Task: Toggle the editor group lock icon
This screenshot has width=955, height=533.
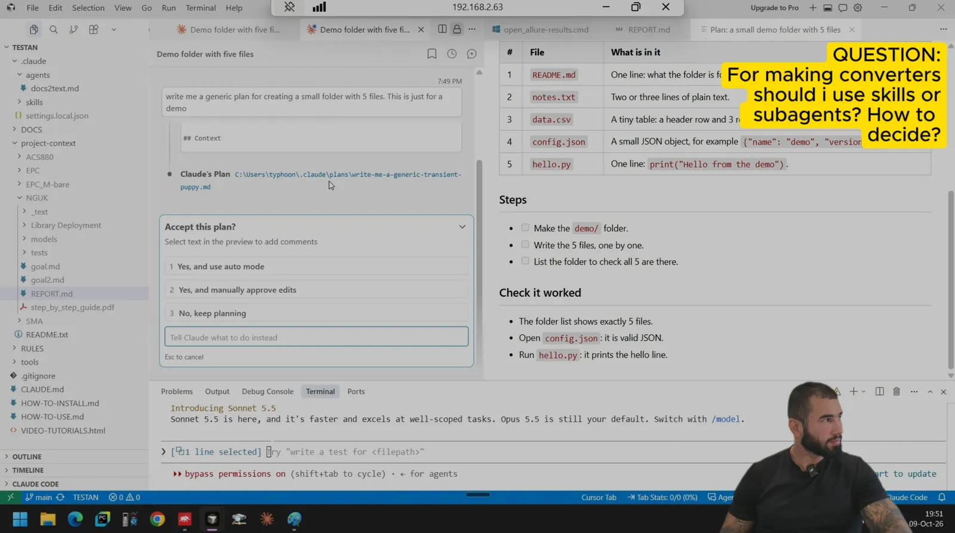Action: [457, 29]
